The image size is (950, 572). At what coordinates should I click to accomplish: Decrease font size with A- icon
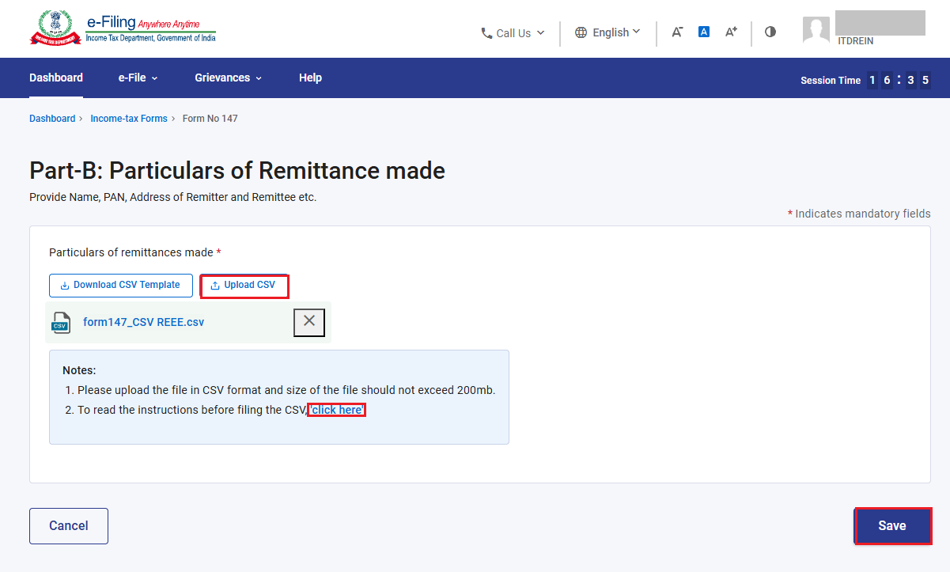click(677, 32)
